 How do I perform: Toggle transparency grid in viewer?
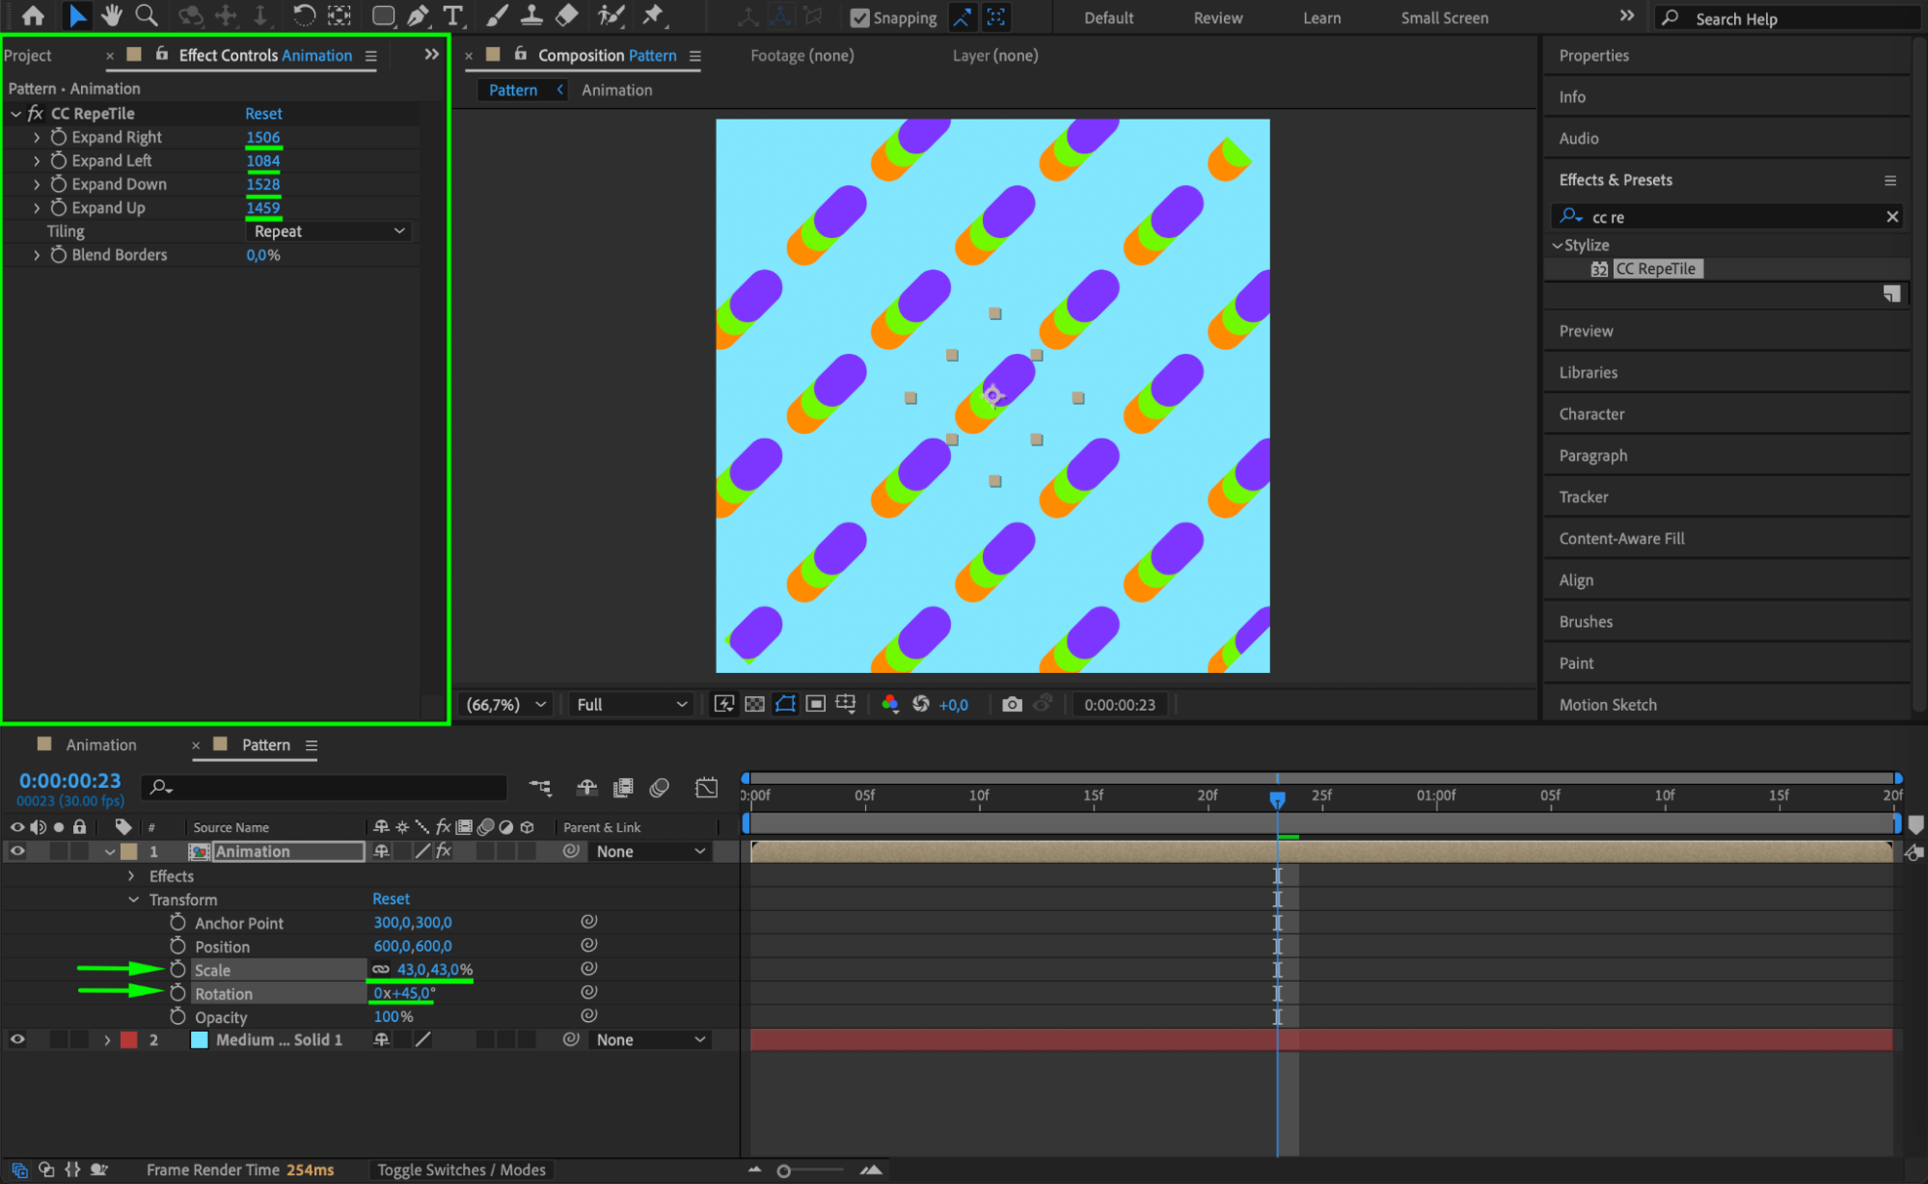[x=755, y=705]
